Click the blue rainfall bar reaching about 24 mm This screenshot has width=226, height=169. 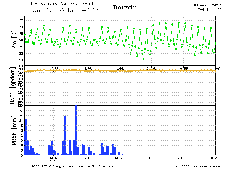point(65,136)
